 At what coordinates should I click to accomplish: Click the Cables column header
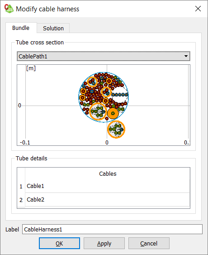[108, 173]
